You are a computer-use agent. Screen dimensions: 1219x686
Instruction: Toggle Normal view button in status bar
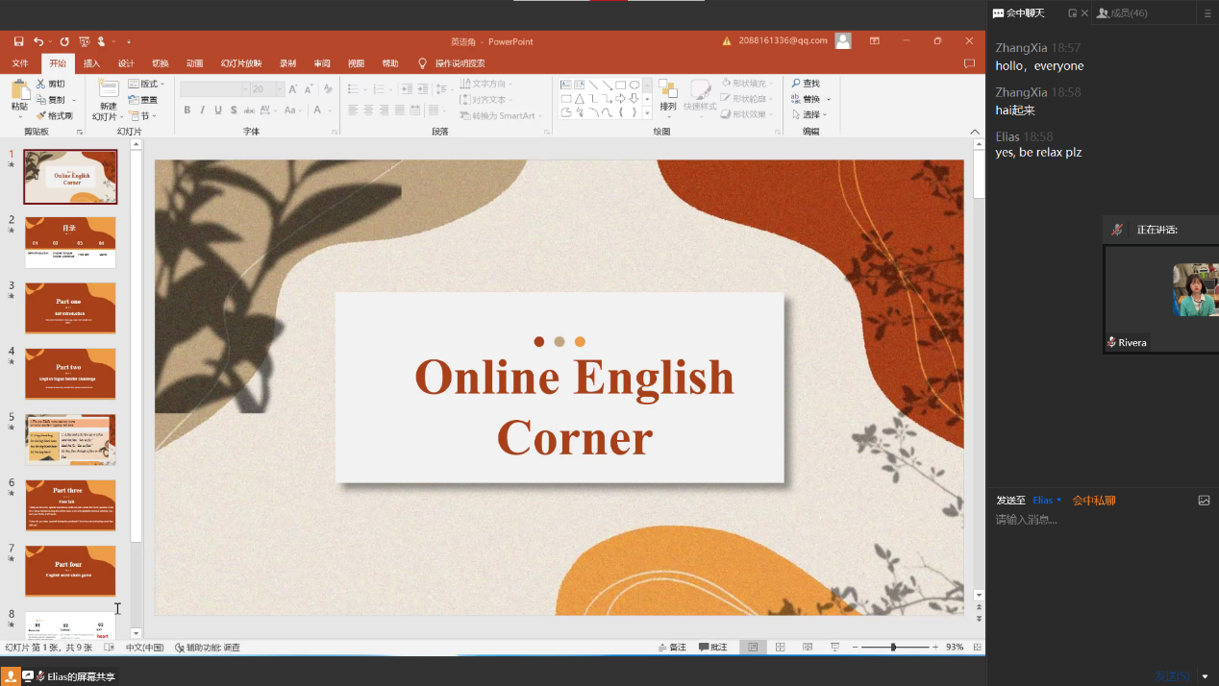[x=753, y=648]
